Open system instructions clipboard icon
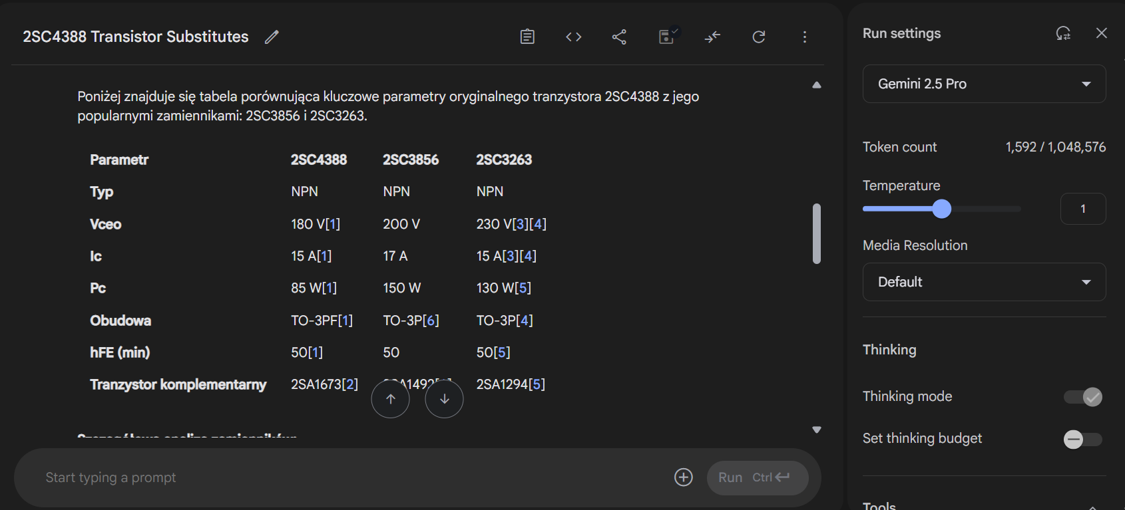Viewport: 1125px width, 510px height. pyautogui.click(x=527, y=37)
